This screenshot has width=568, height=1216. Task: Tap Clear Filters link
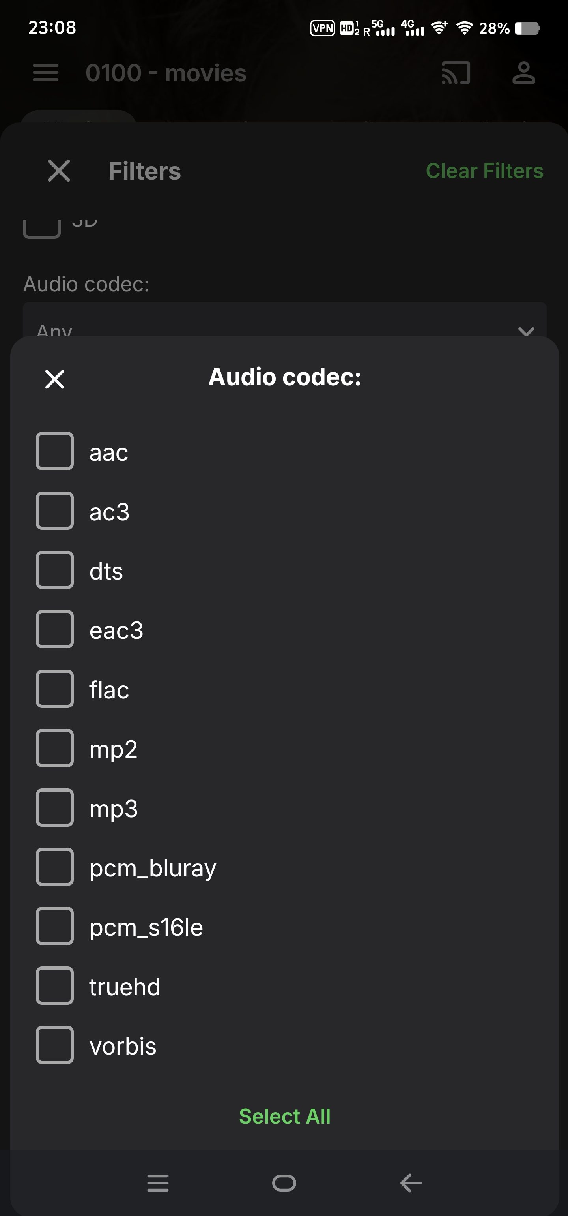(x=484, y=171)
